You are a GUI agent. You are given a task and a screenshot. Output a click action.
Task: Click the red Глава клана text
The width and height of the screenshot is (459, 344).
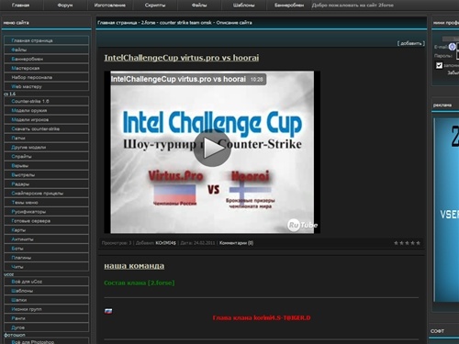[262, 318]
